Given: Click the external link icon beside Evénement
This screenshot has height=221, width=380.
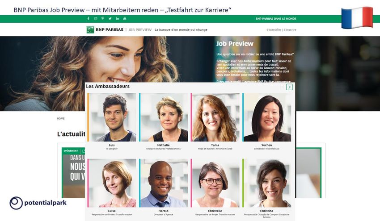Looking at the screenshot, I should [83, 151].
